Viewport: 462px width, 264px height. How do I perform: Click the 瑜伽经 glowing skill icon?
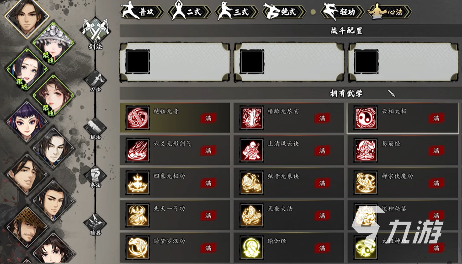point(252,248)
